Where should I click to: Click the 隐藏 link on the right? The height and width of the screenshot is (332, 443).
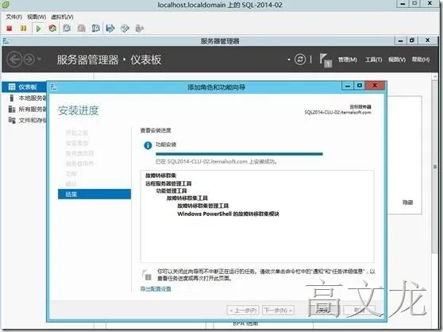coord(407,203)
